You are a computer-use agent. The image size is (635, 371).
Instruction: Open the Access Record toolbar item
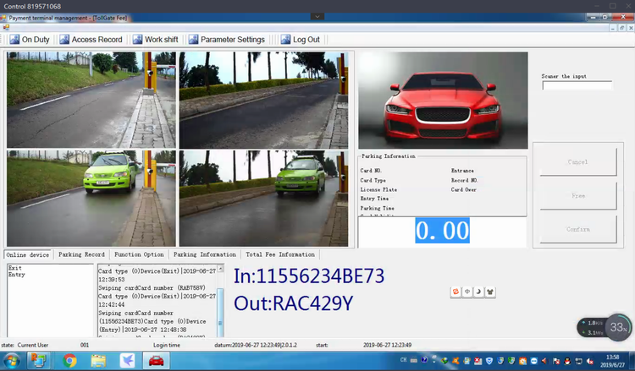click(91, 40)
